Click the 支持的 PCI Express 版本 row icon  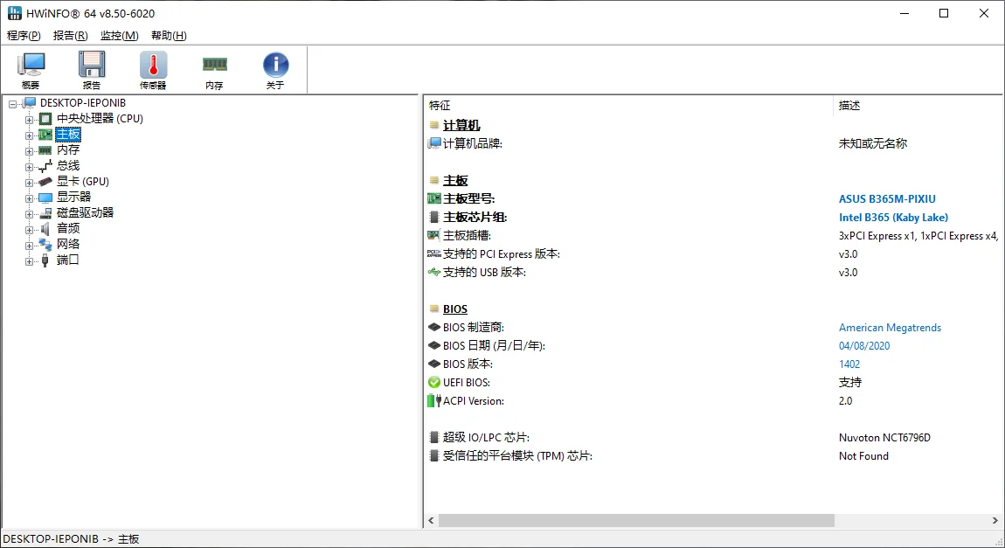[x=434, y=253]
